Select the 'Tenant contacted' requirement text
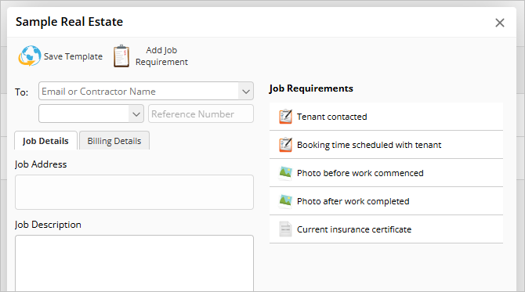 click(x=331, y=117)
